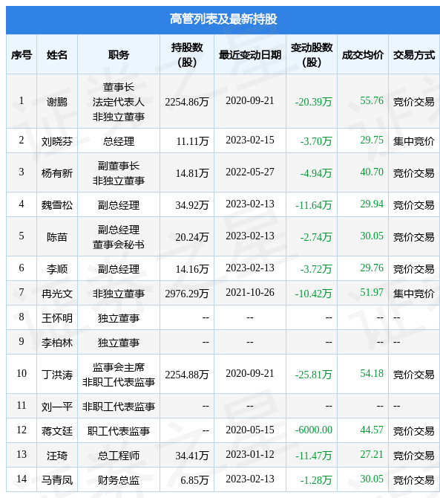Click the 高管列表及最新持股 title banner

coord(223,19)
